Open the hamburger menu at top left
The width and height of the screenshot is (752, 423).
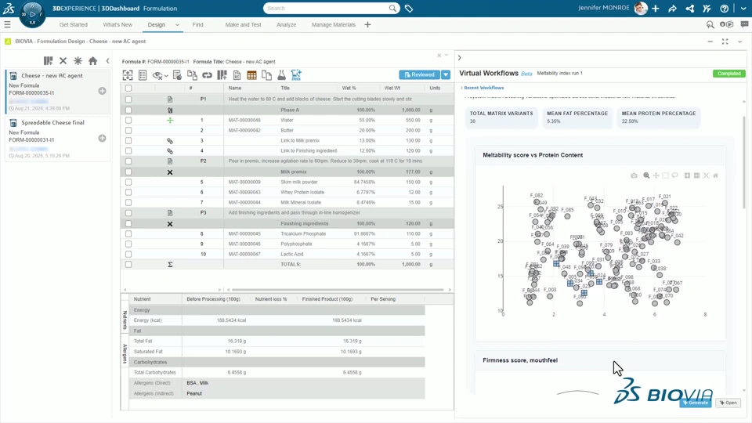7,24
